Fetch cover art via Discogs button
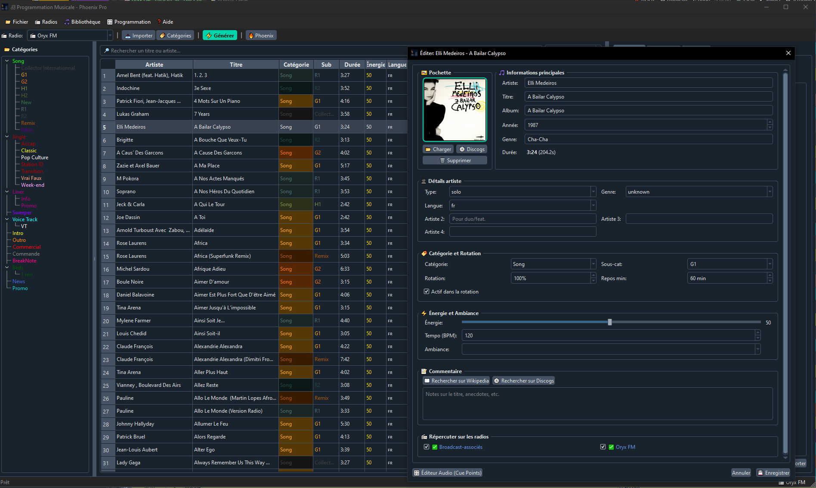This screenshot has height=488, width=816. pos(471,149)
